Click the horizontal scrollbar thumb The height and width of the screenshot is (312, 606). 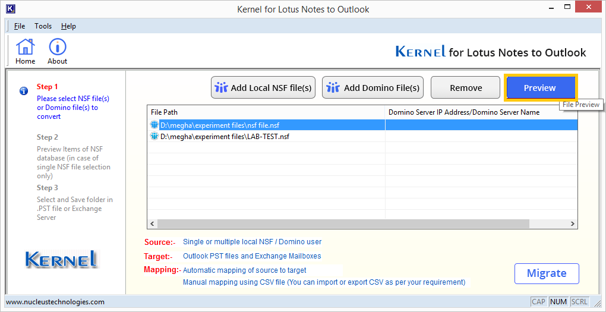click(x=343, y=224)
